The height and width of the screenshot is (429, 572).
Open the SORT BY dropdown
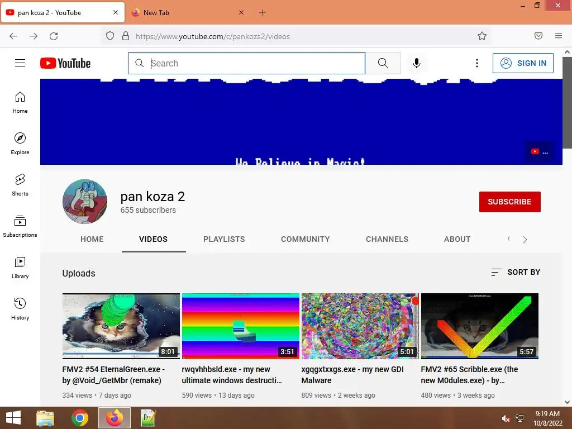click(x=516, y=272)
